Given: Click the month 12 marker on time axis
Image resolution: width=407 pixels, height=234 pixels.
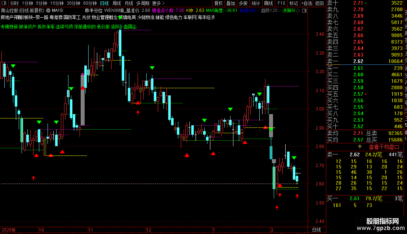Looking at the screenshot, I should (x=148, y=230).
